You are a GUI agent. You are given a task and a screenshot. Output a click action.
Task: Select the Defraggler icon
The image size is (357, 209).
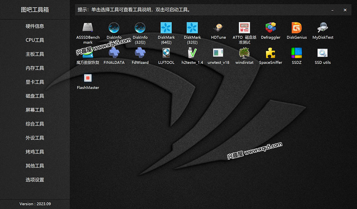[x=271, y=28]
